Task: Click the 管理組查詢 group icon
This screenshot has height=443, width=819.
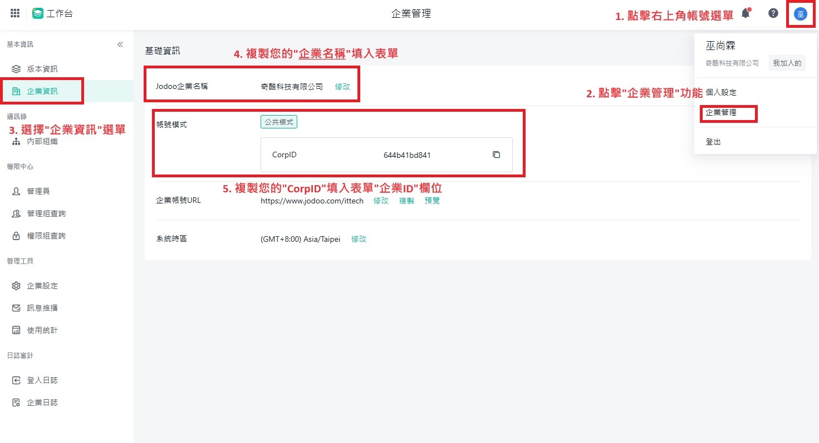Action: point(16,213)
